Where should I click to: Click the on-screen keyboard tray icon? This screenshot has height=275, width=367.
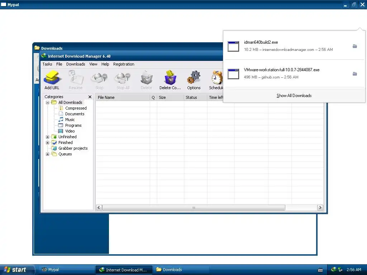coord(320,270)
